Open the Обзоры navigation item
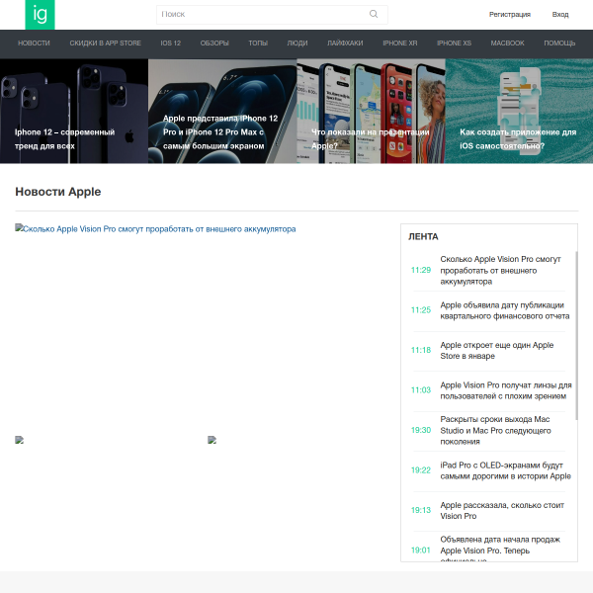The width and height of the screenshot is (593, 593). tap(214, 43)
